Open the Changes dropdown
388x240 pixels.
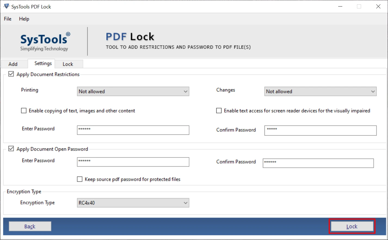pos(320,91)
